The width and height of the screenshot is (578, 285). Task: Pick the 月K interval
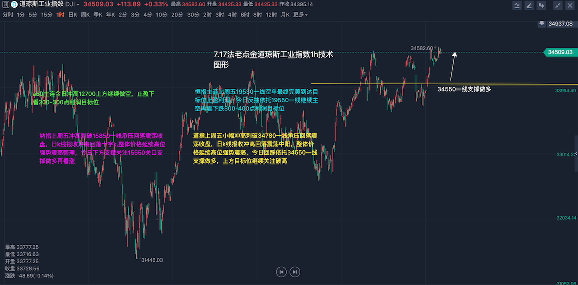(285, 15)
